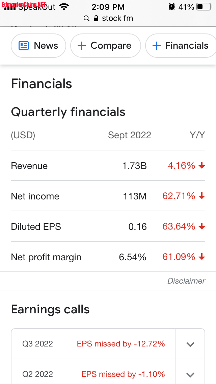The image size is (216, 384).
Task: Expand the Q2 2022 earnings call chevron
Action: [190, 375]
